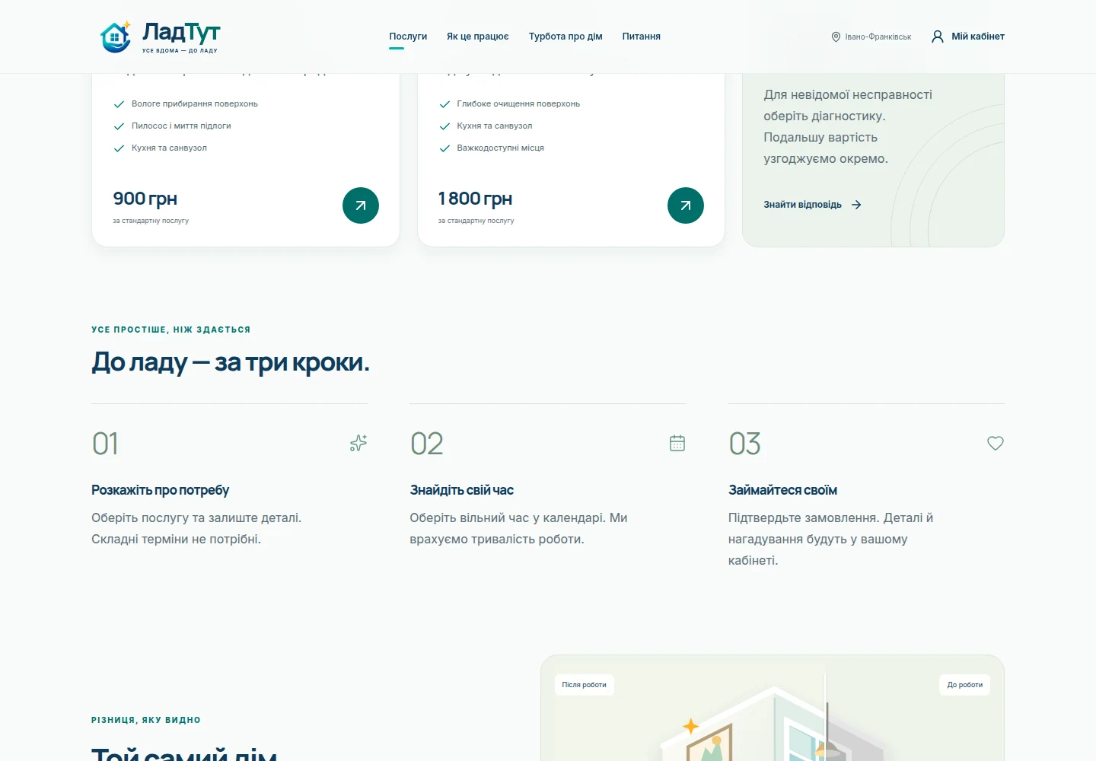This screenshot has height=761, width=1096.
Task: Click the step number 03
Action: click(745, 444)
